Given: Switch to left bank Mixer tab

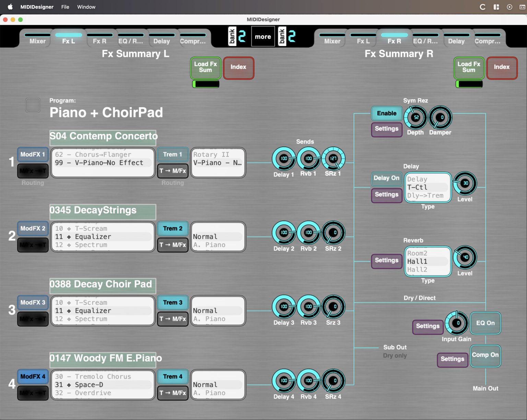Looking at the screenshot, I should (37, 39).
